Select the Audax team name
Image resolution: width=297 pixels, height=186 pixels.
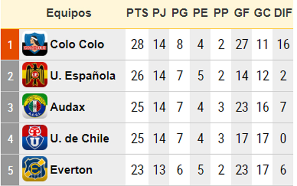(x=67, y=107)
